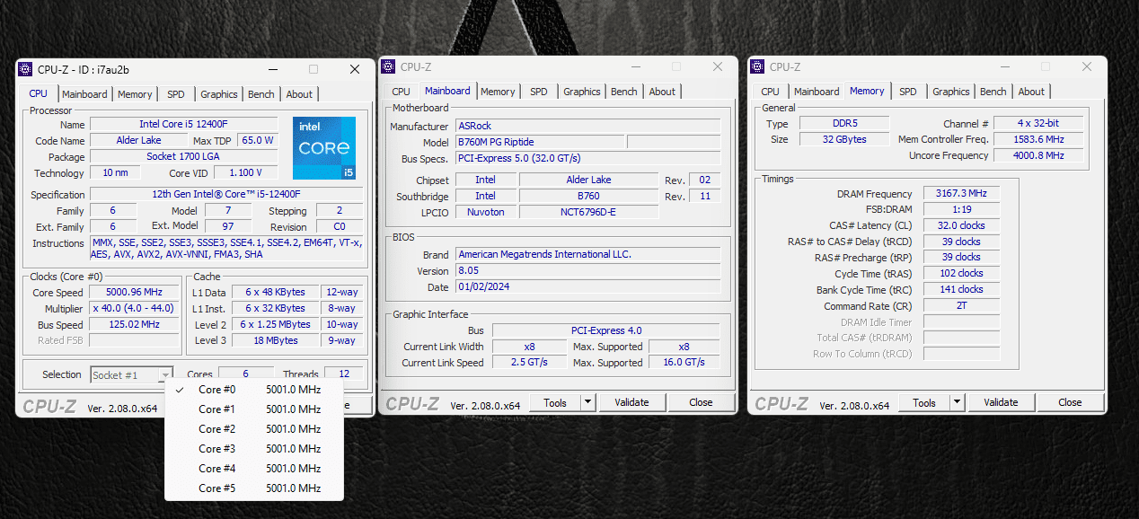Open SPD tab in the Memory window
The width and height of the screenshot is (1139, 519).
point(908,92)
